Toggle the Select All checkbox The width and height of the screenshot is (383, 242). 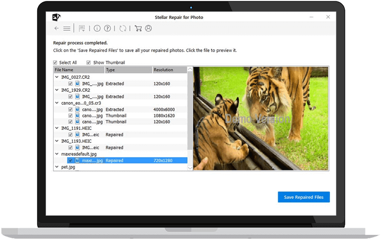coord(56,62)
